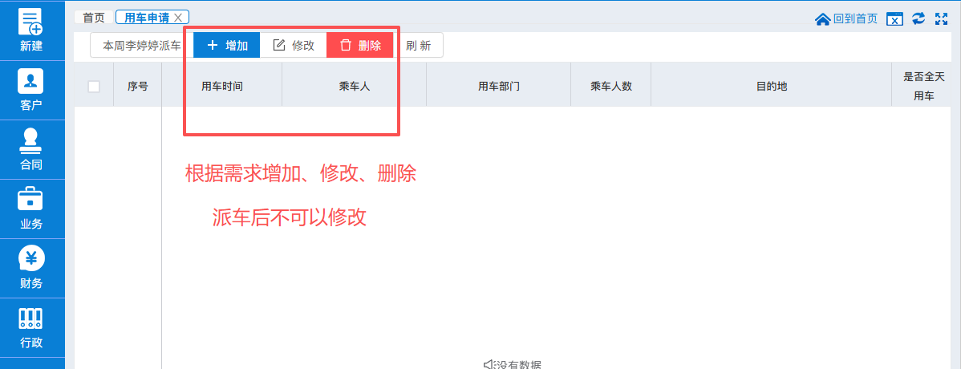Toggle fullscreen with the expand icon

[942, 19]
